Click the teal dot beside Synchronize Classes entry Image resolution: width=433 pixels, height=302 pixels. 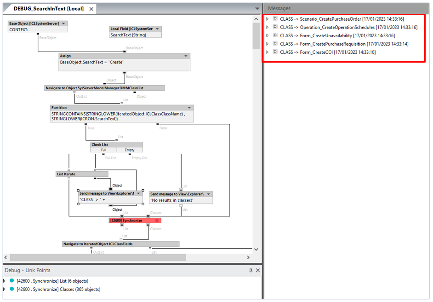(x=12, y=289)
